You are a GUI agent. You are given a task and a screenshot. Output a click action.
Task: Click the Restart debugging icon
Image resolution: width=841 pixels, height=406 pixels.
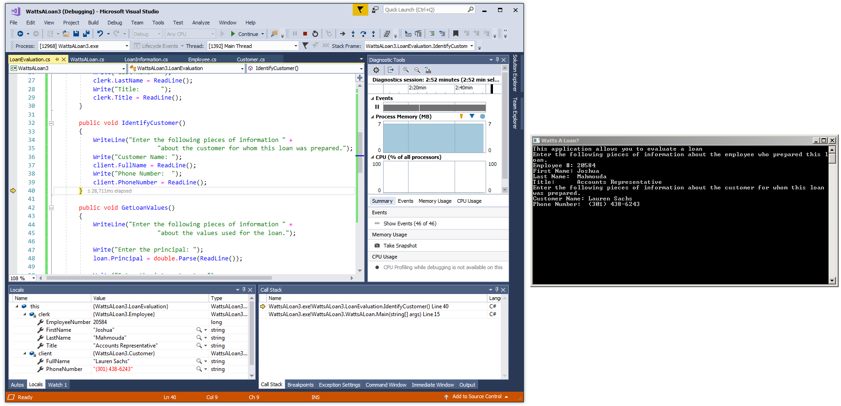pos(315,34)
